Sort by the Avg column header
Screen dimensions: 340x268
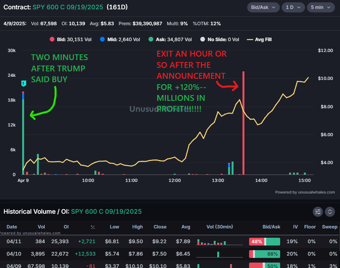(x=186, y=227)
